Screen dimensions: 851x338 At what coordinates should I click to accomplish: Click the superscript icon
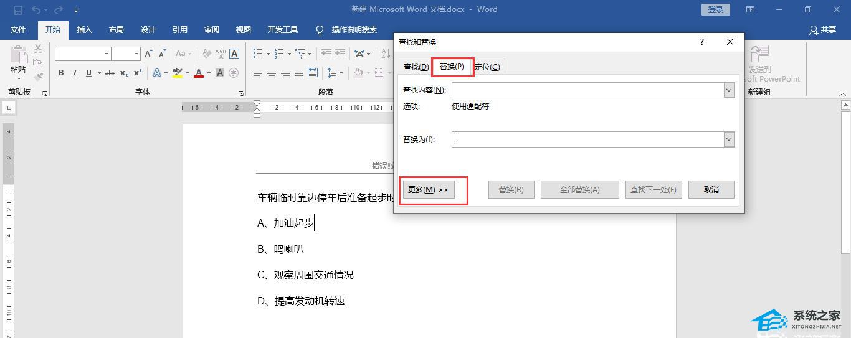tap(138, 73)
